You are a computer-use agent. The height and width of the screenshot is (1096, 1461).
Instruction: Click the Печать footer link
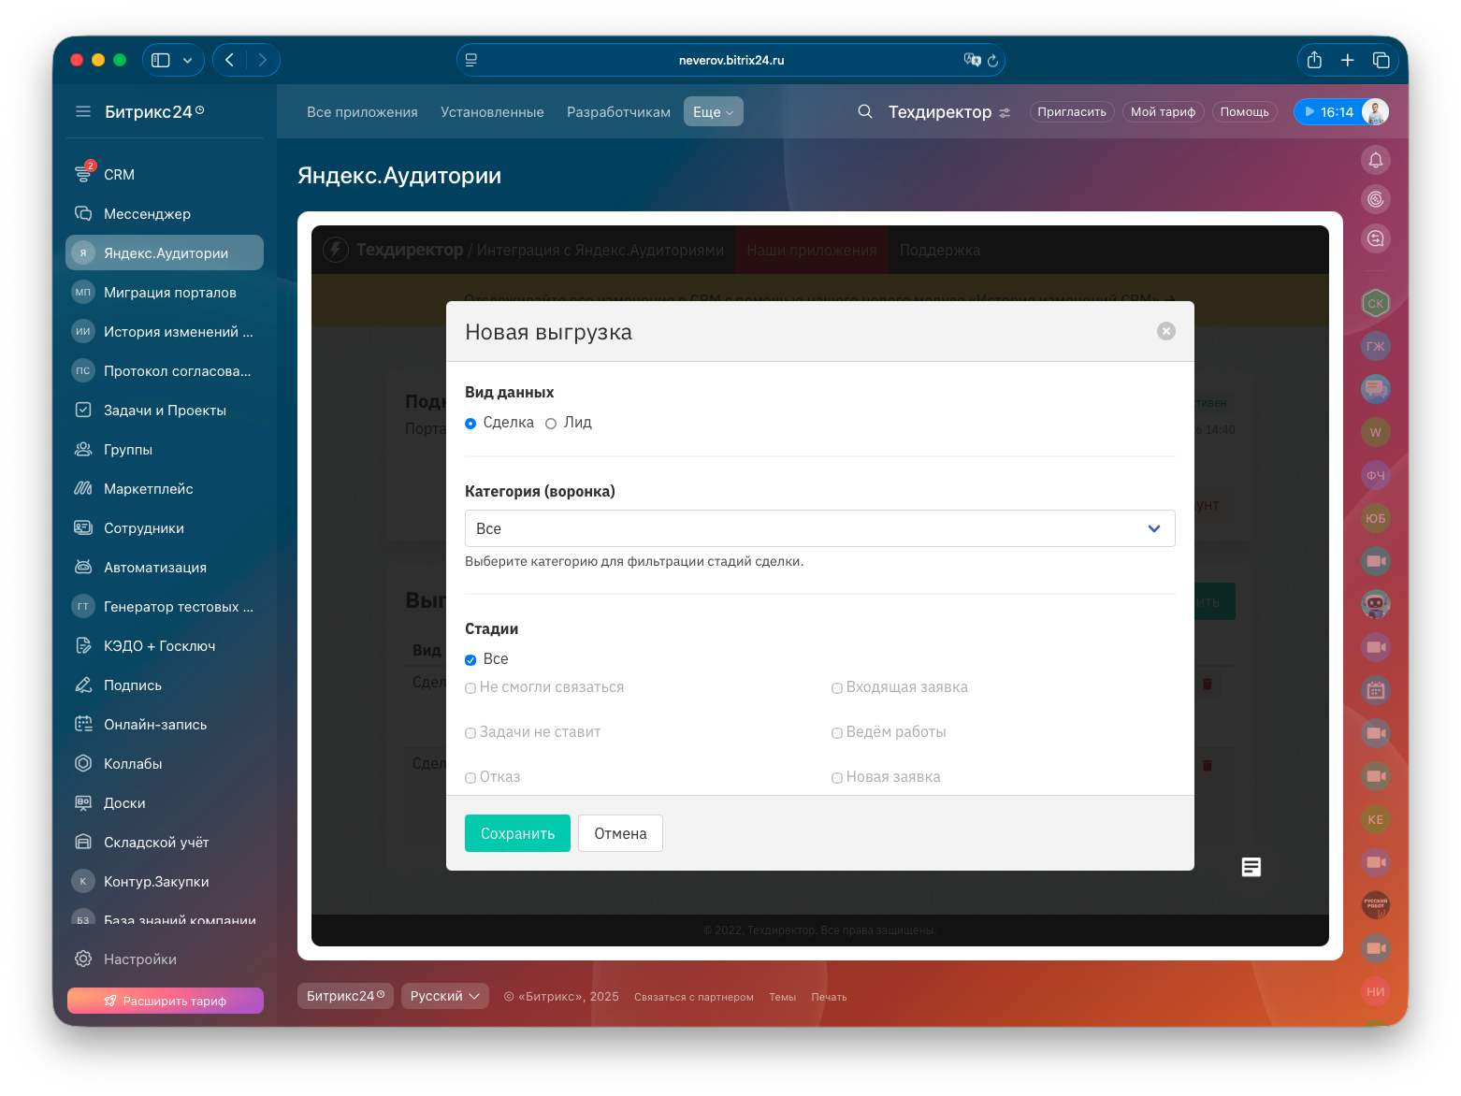(x=829, y=997)
